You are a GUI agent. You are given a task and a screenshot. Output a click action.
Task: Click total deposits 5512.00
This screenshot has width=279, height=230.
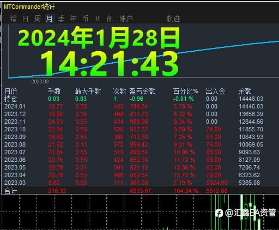click(x=217, y=191)
